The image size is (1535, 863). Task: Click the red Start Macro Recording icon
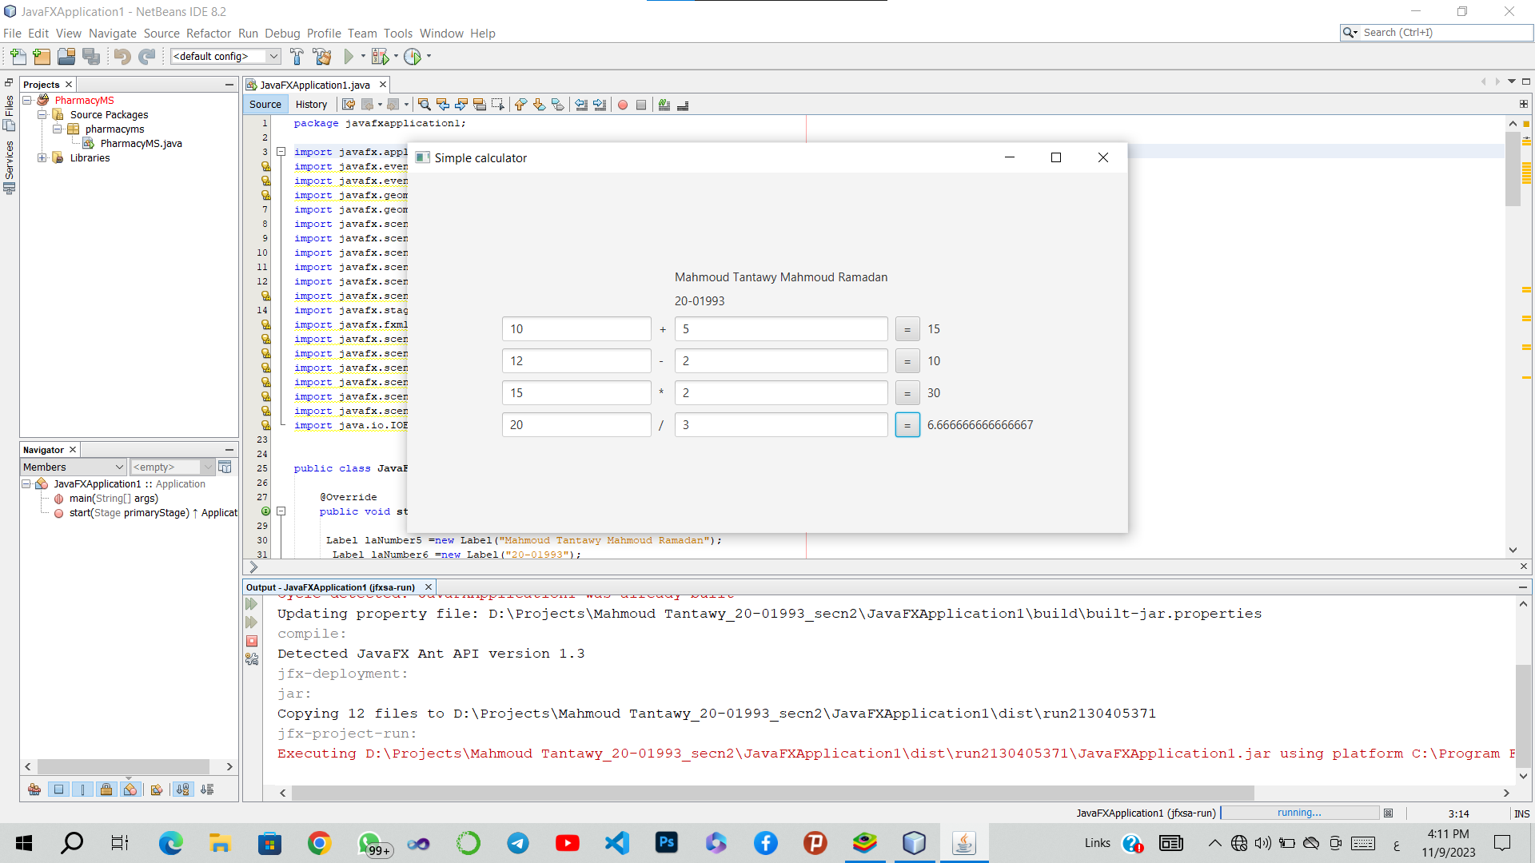pos(623,105)
